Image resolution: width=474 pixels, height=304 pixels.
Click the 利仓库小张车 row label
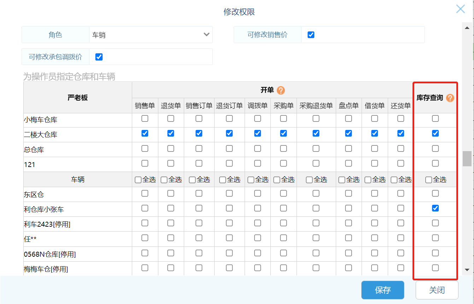[44, 209]
